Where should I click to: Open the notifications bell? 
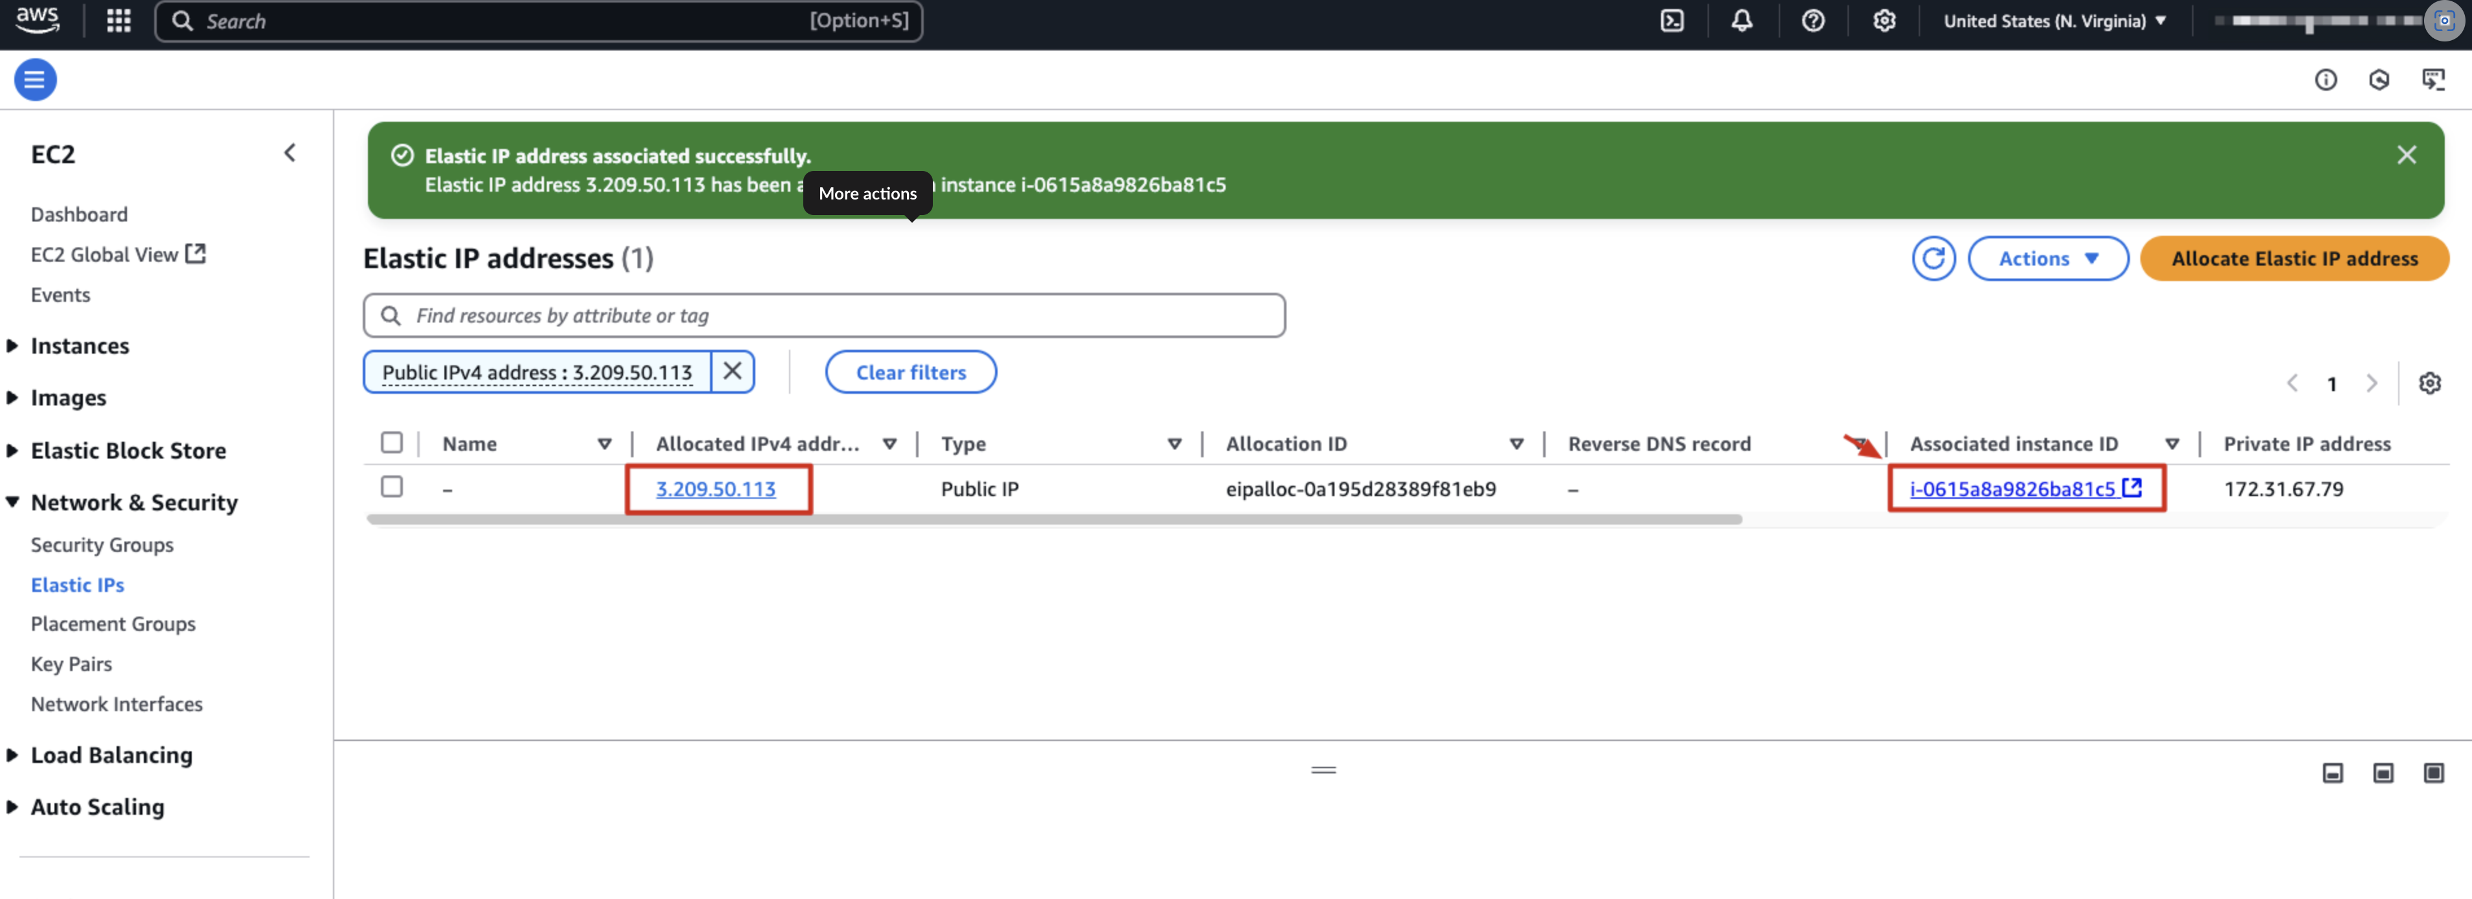pos(1742,21)
